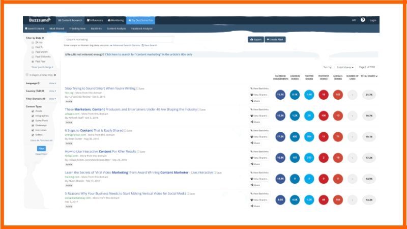
Task: Share the 'These Marketers, Content Producers' result
Action: click(x=255, y=122)
